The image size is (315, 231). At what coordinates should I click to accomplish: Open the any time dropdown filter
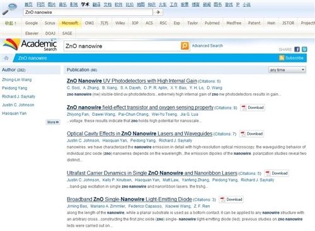(x=287, y=70)
